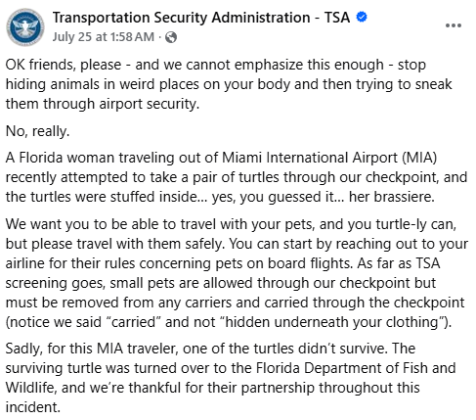Click the quoted word "carried"
Image resolution: width=476 pixels, height=420 pixels.
click(x=134, y=322)
